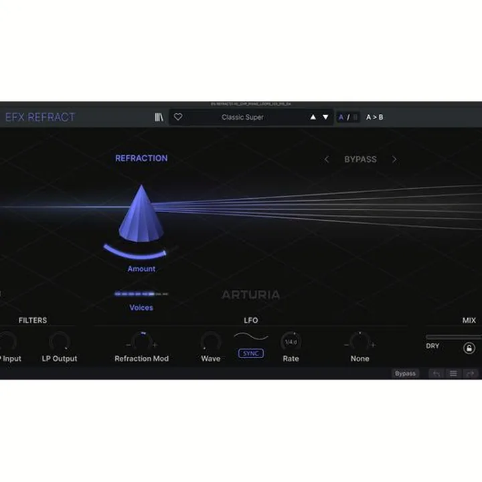
Task: Click the FILTERS section label
Action: [x=33, y=321]
